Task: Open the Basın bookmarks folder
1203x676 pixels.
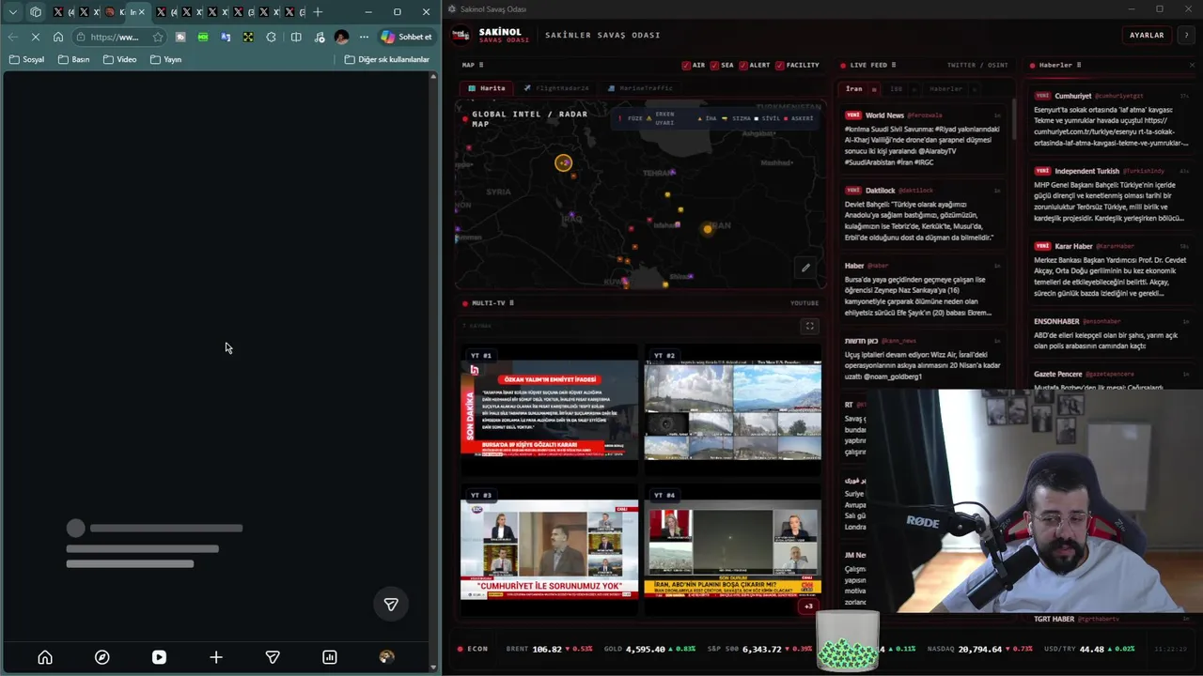Action: pos(73,59)
